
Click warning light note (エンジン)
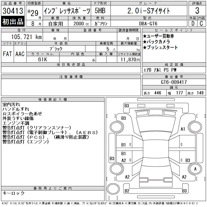point(26,142)
